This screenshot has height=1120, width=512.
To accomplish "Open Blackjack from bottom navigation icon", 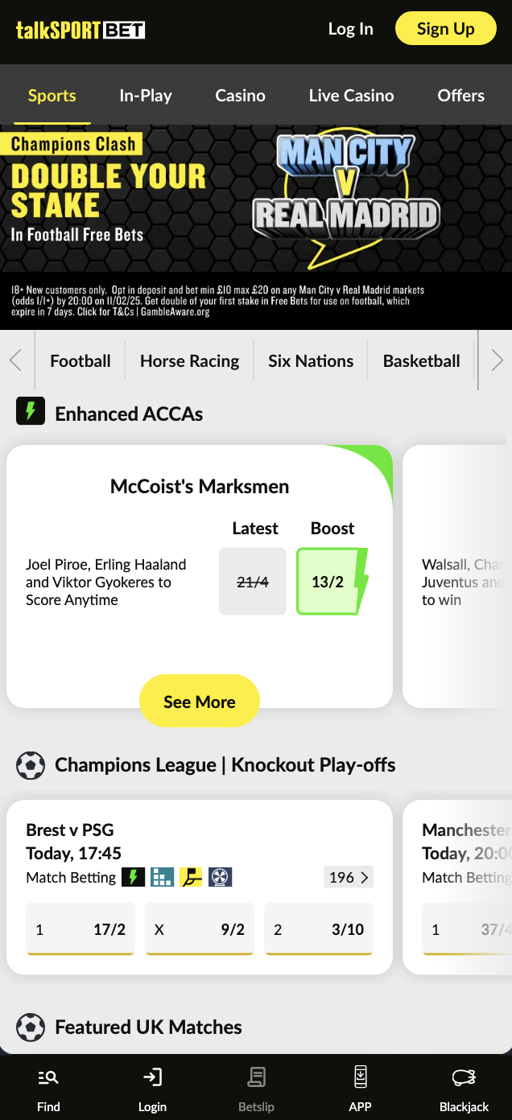I will click(x=464, y=1077).
